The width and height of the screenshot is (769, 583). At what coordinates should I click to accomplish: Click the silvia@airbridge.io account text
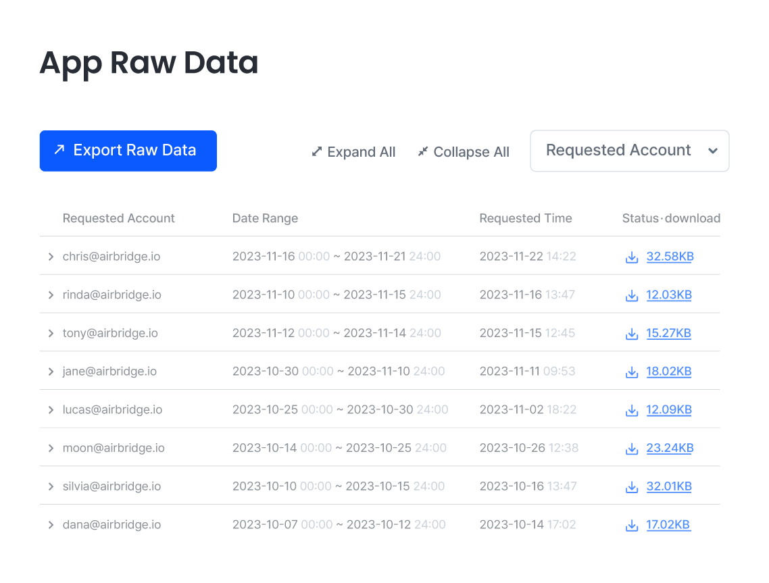pos(111,486)
